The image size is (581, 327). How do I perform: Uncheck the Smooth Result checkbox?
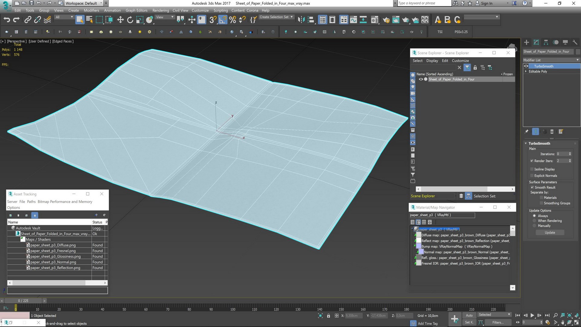coord(532,187)
